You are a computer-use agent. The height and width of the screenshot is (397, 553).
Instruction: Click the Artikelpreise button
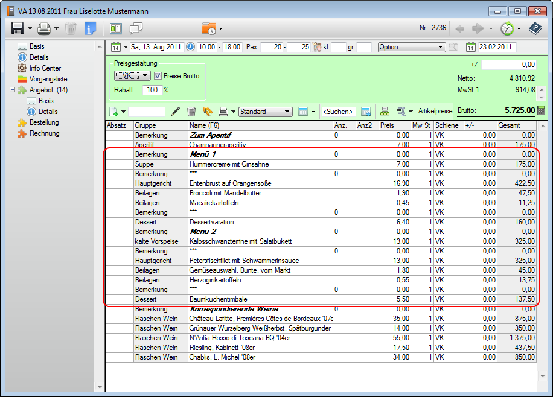tap(435, 112)
